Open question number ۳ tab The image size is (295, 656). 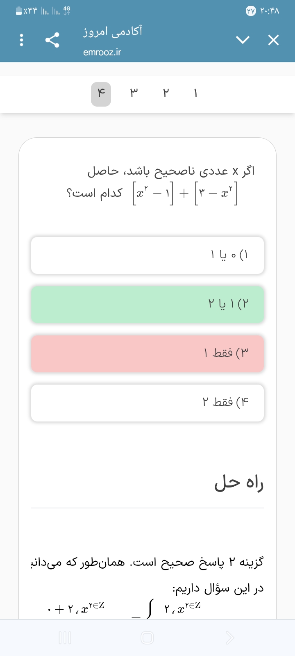134,94
